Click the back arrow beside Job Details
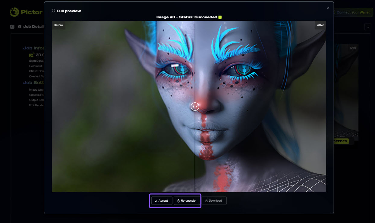This screenshot has width=375, height=223. coord(12,26)
